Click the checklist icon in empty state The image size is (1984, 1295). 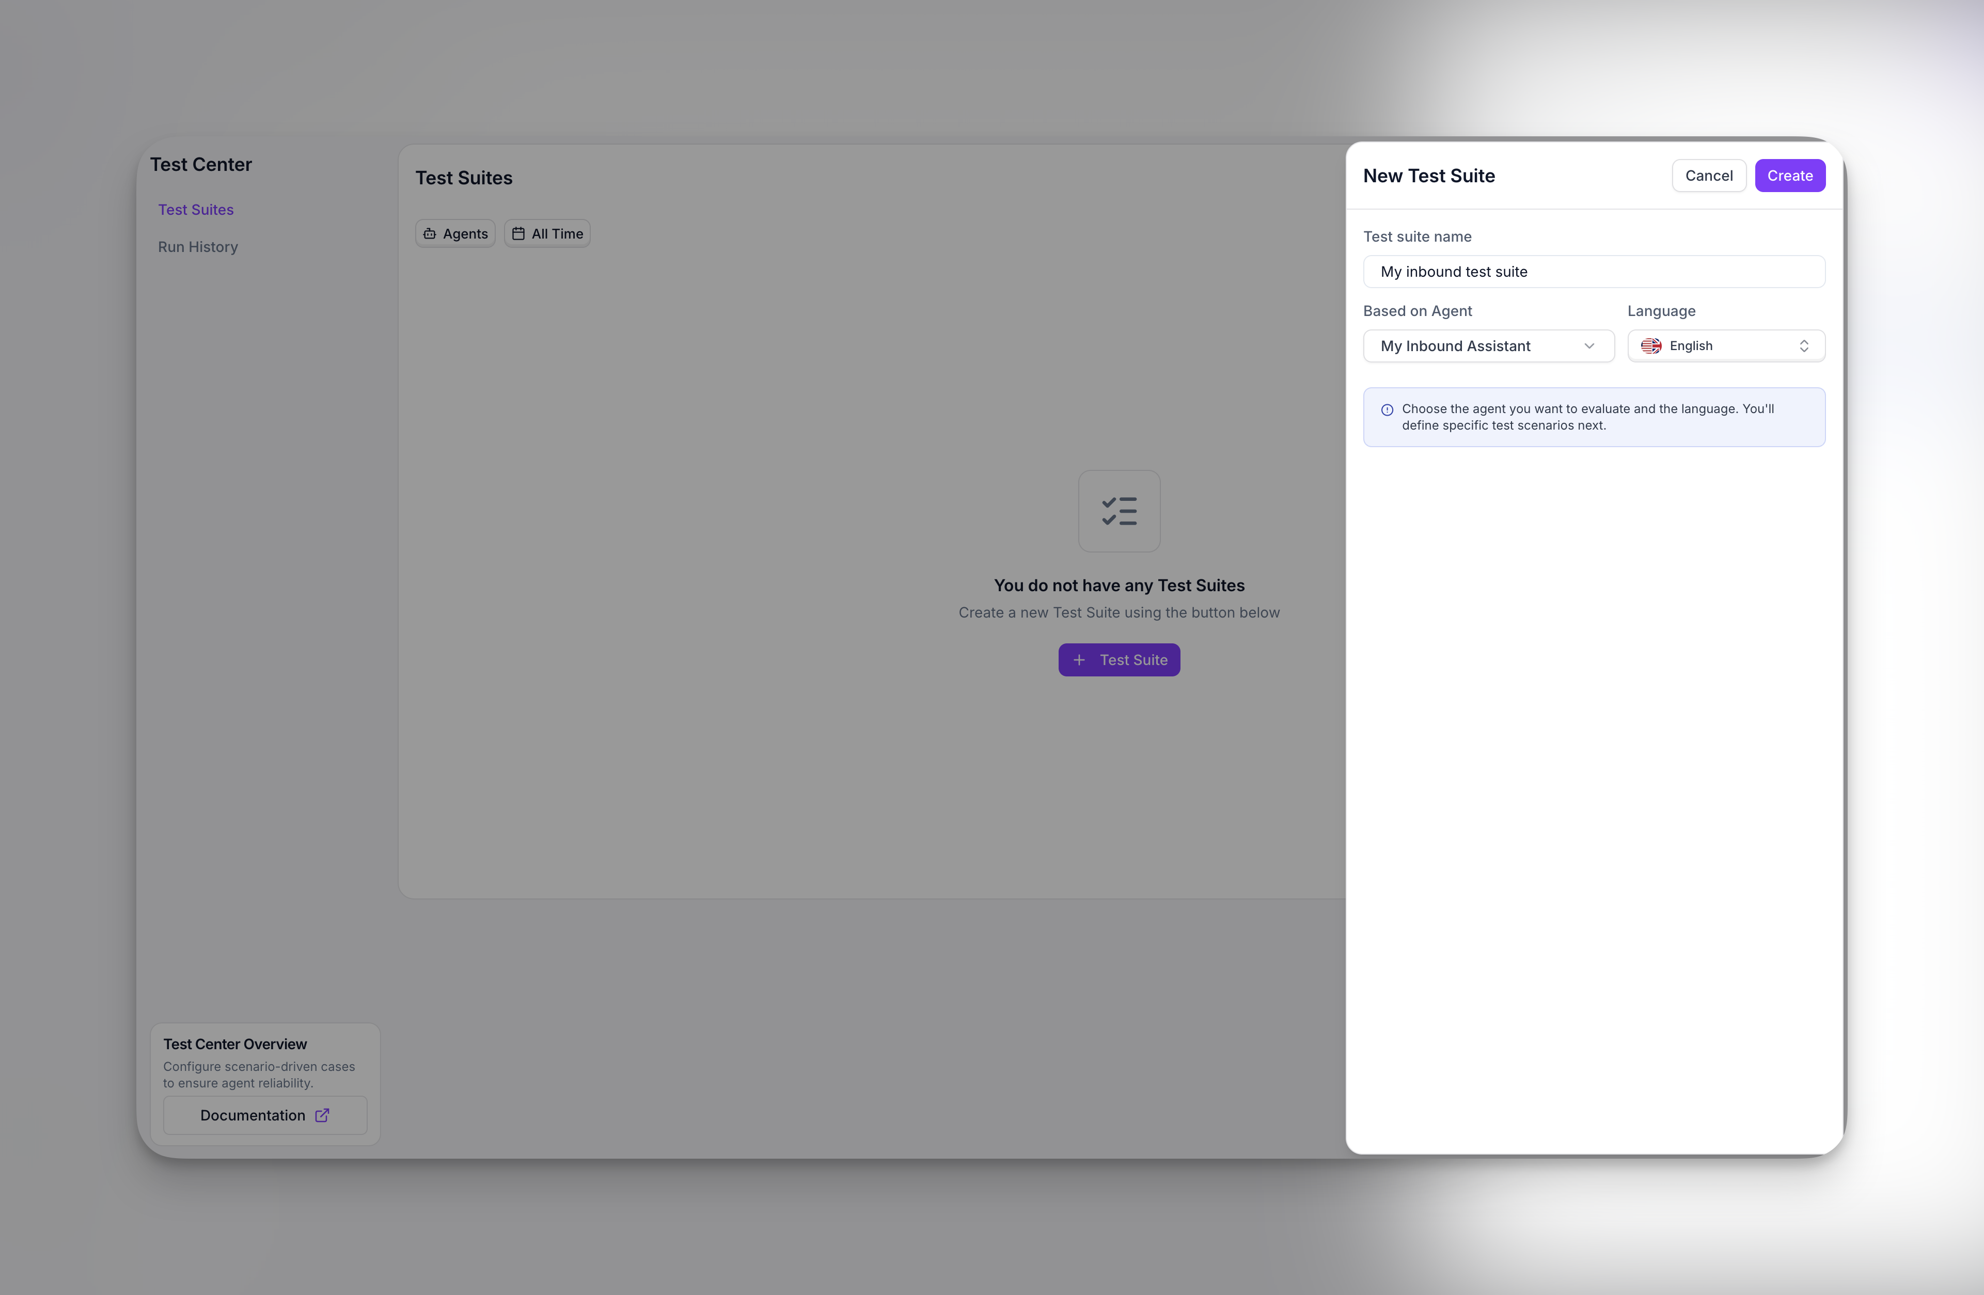pyautogui.click(x=1119, y=511)
